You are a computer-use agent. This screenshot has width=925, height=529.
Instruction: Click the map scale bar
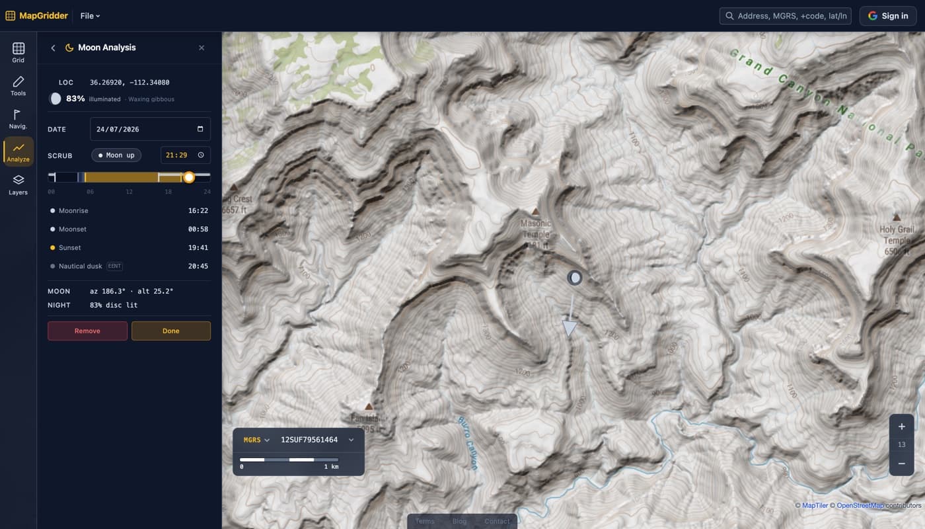point(289,460)
